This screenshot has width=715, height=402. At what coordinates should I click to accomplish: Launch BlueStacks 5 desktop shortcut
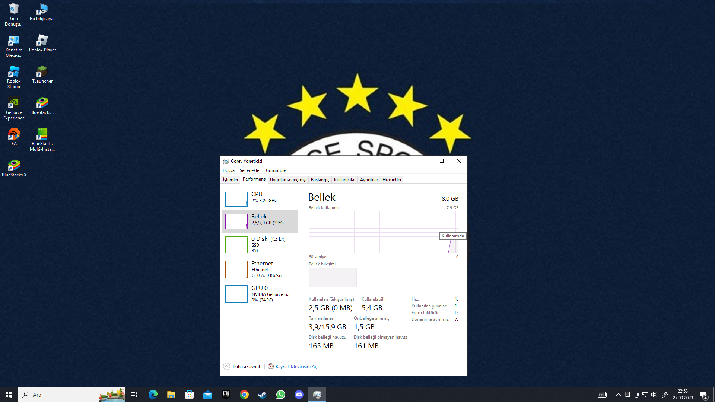tap(42, 105)
